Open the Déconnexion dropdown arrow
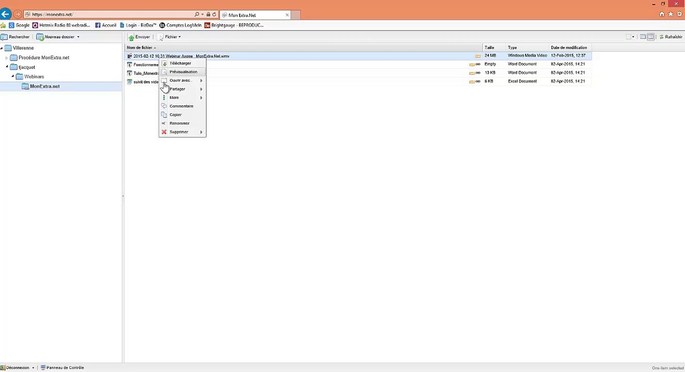This screenshot has height=372, width=685. [33, 368]
